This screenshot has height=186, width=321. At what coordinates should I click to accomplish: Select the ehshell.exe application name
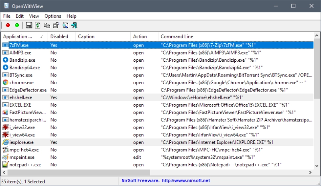(21, 97)
